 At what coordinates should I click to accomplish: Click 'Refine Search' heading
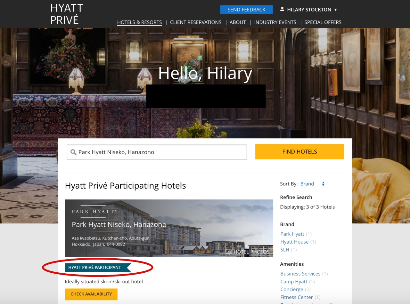click(x=296, y=198)
